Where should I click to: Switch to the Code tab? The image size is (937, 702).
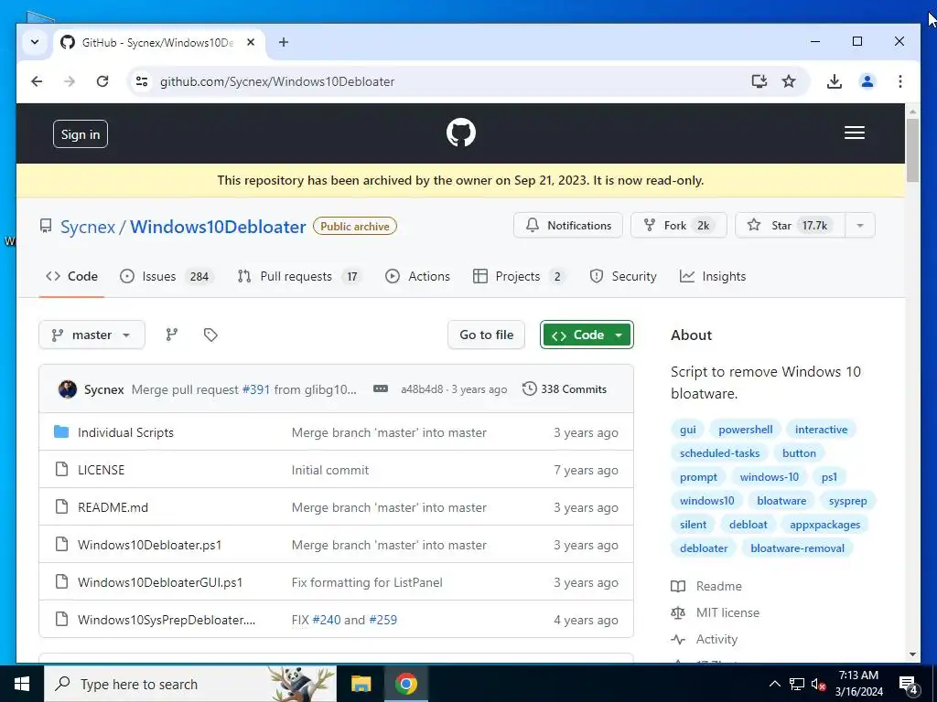coord(71,276)
